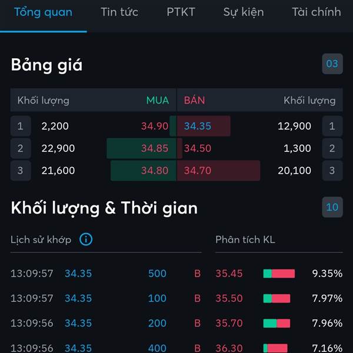Tap ask price 34.70 in row 3

pyautogui.click(x=198, y=171)
